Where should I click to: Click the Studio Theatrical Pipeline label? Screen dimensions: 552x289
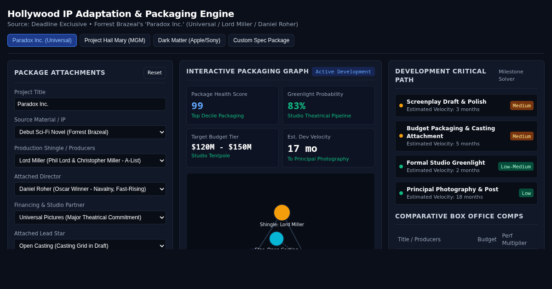(x=319, y=116)
